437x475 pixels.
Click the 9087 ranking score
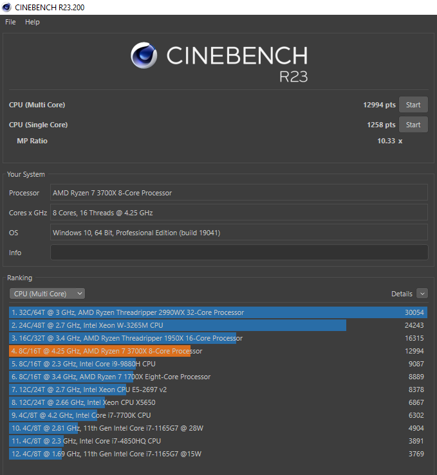click(x=416, y=364)
